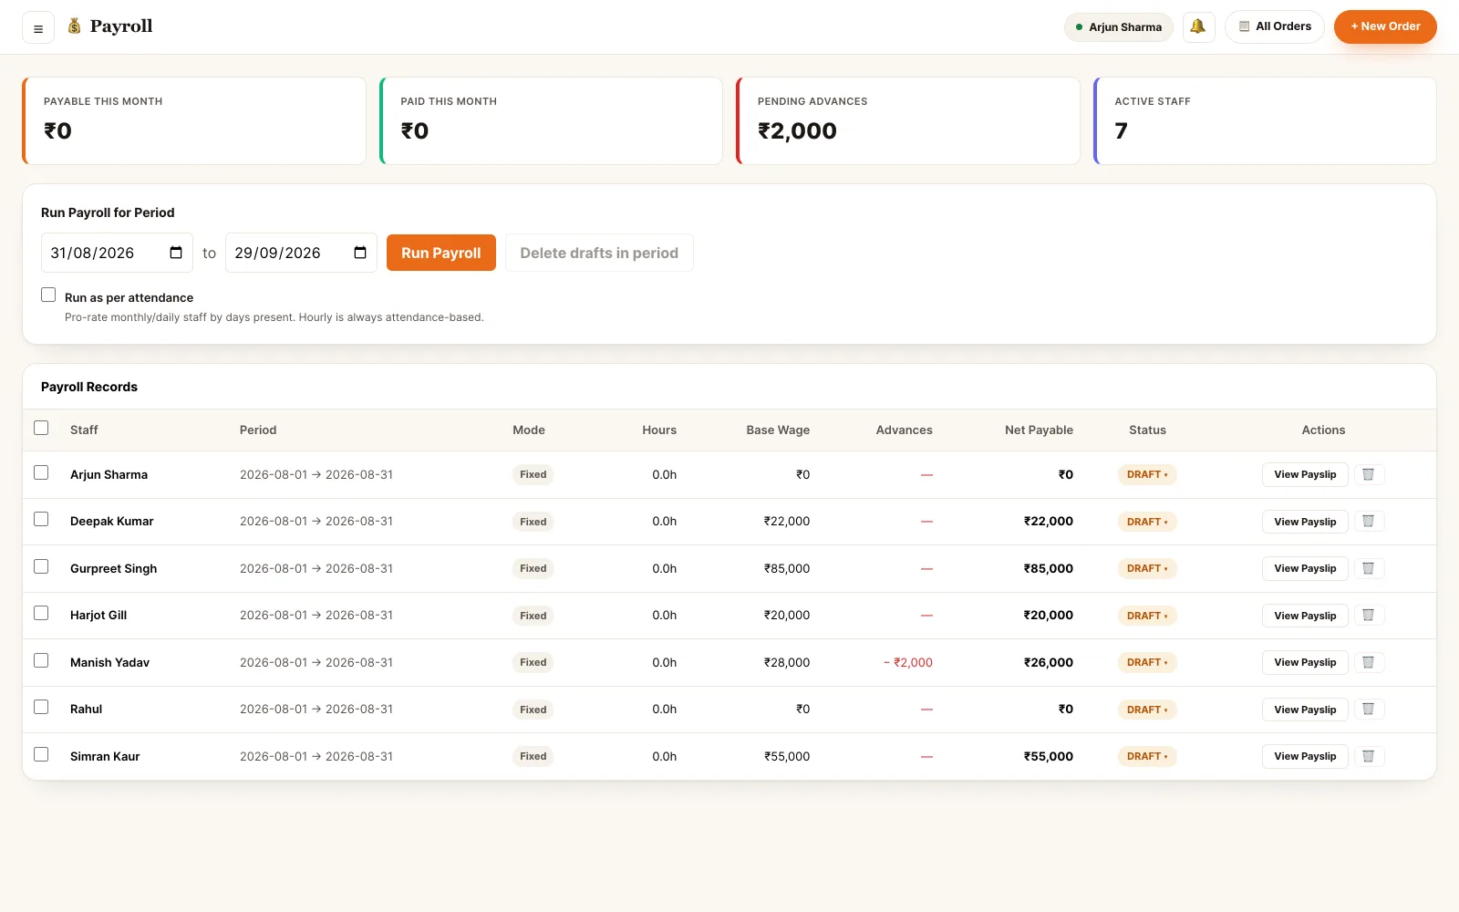This screenshot has height=912, width=1459.
Task: Select Arjun Sharma's row checkbox
Action: point(41,472)
